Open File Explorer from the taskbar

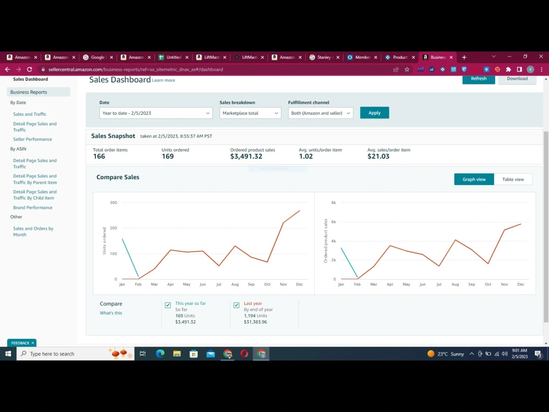pos(177,354)
